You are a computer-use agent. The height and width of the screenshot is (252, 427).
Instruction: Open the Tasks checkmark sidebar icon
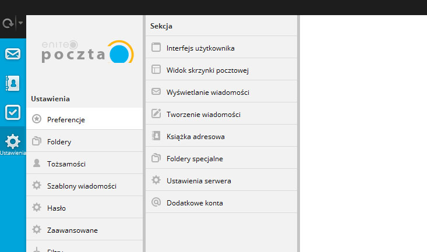click(13, 112)
